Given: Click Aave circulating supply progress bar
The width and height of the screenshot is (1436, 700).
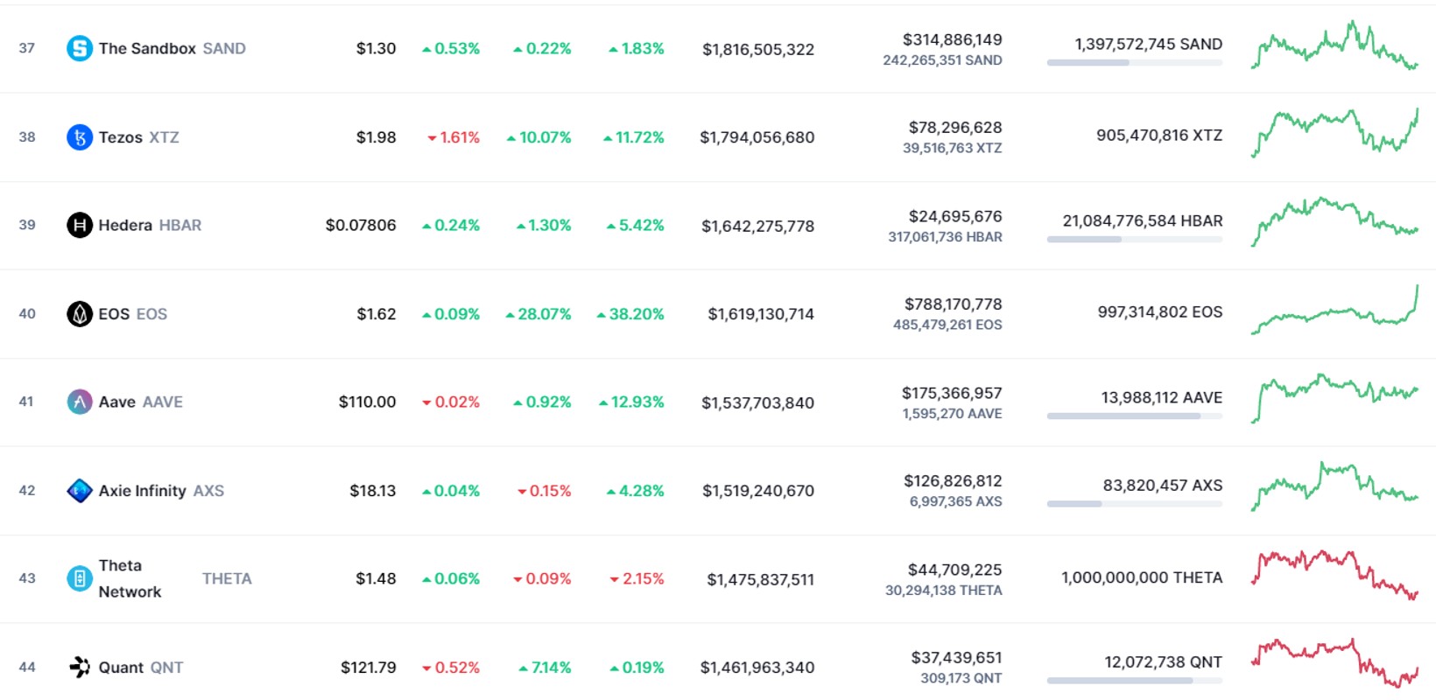Looking at the screenshot, I should click(x=1135, y=416).
